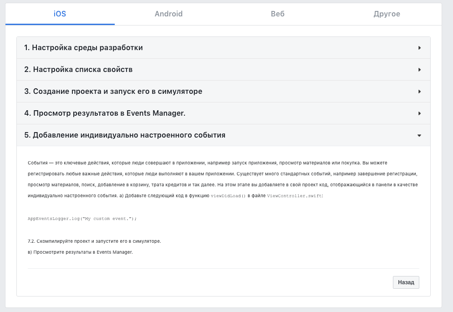Image resolution: width=453 pixels, height=312 pixels.
Task: Switch to the iOS tab
Action: coord(60,14)
